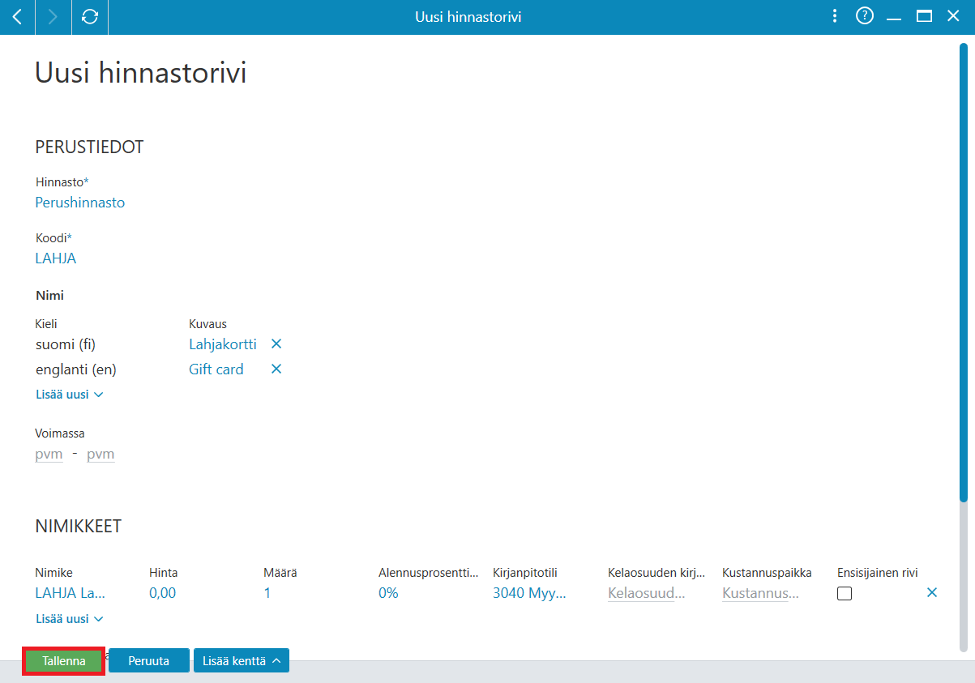Screen dimensions: 975x683
Task: Remove the Lahjakortti description row
Action: point(276,344)
